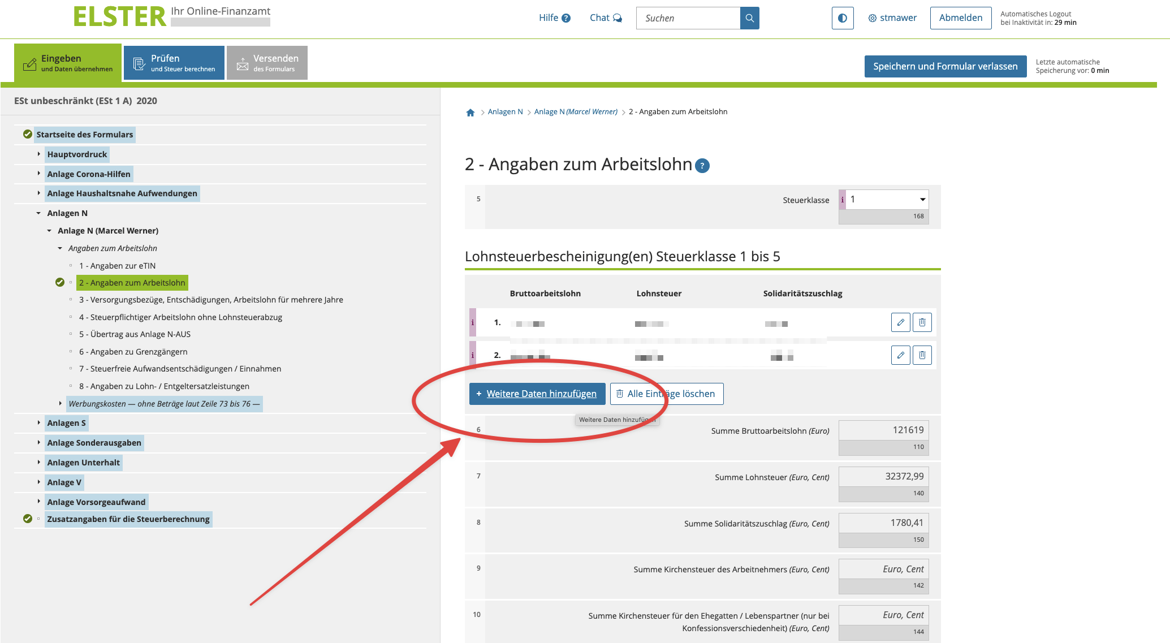
Task: Open Startseite des Formulars
Action: [85, 135]
